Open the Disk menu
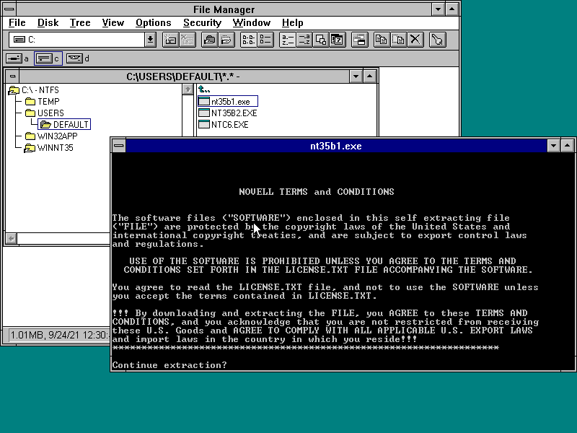The height and width of the screenshot is (433, 577). tap(48, 23)
